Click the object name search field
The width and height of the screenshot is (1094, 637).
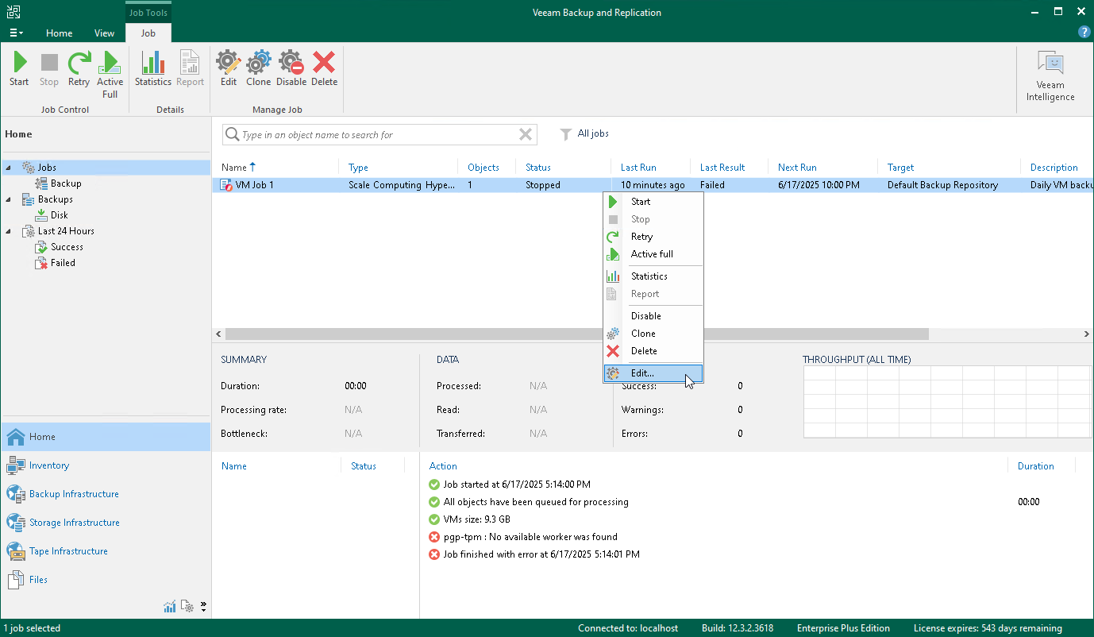pos(379,135)
